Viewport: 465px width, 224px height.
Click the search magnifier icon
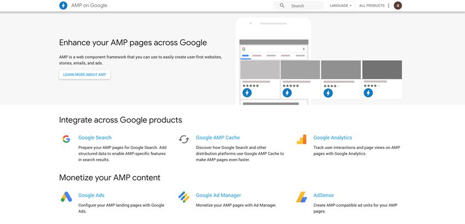click(282, 5)
